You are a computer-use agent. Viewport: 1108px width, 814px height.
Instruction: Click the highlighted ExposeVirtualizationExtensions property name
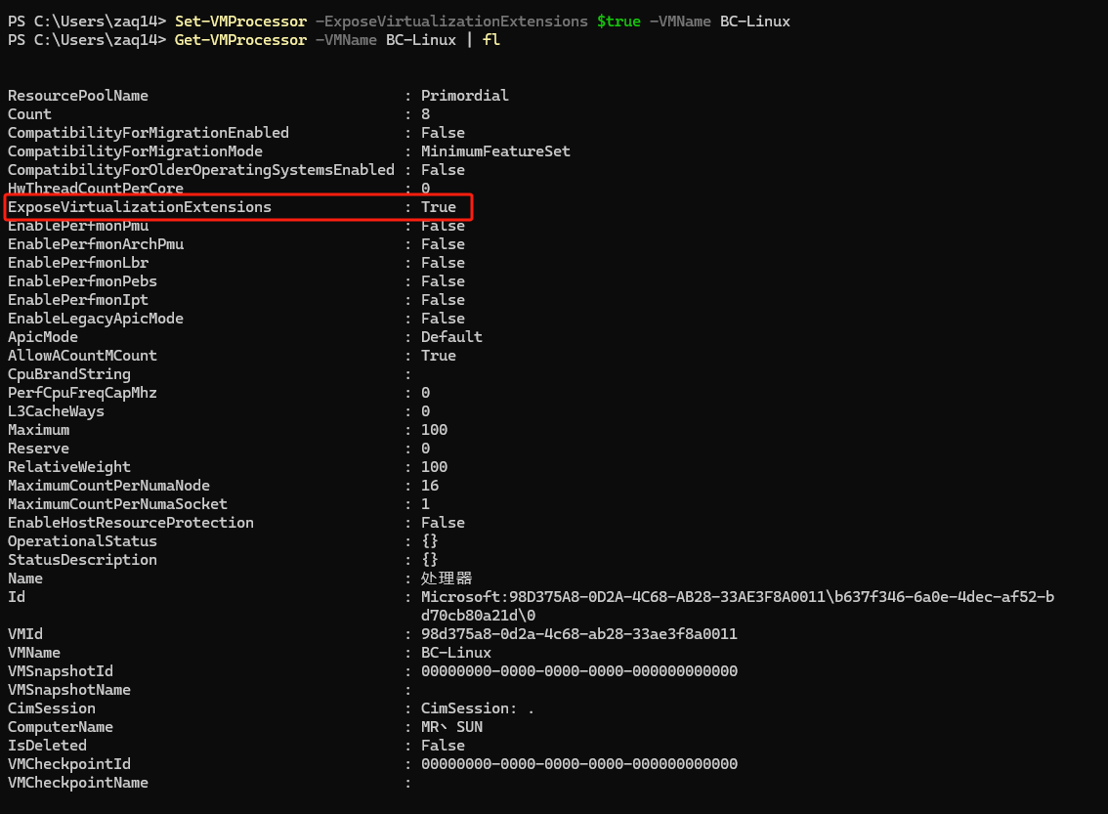pyautogui.click(x=140, y=207)
